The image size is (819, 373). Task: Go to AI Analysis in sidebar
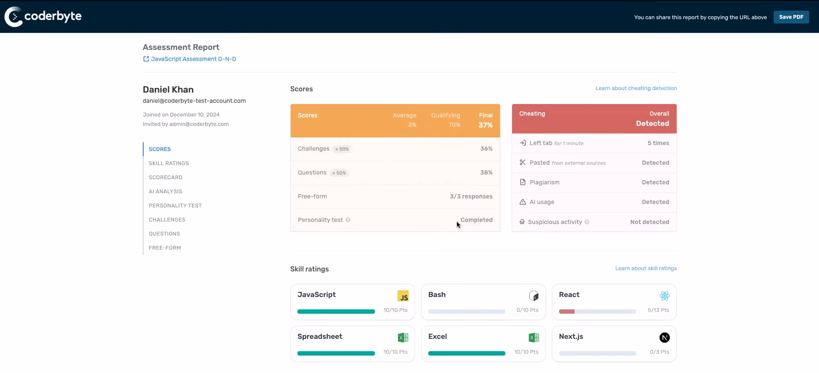click(x=165, y=192)
